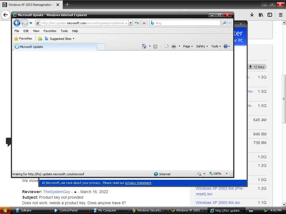This screenshot has width=286, height=214.
Task: Open the View menu
Action: [x=36, y=31]
